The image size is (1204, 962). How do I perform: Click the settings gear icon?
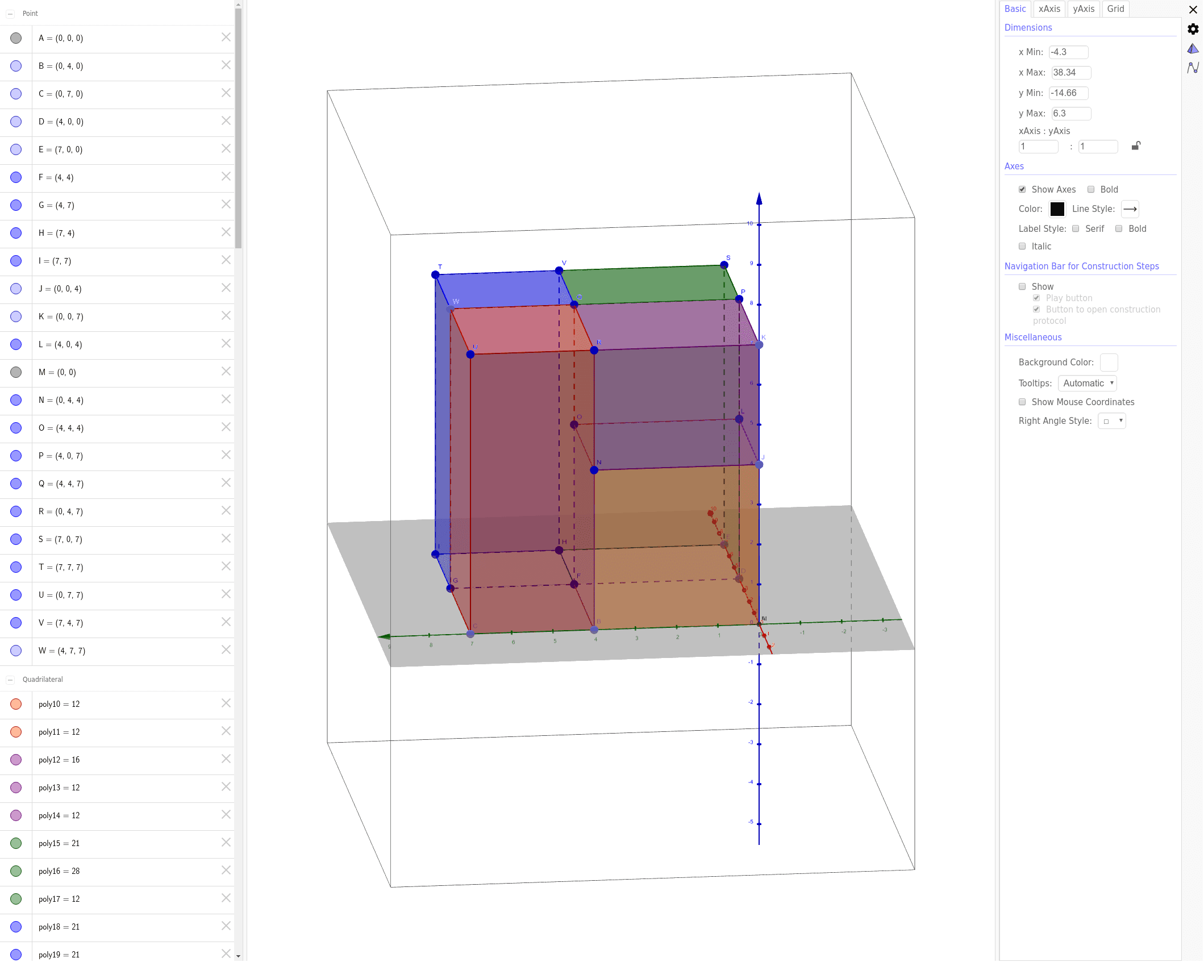[x=1193, y=29]
